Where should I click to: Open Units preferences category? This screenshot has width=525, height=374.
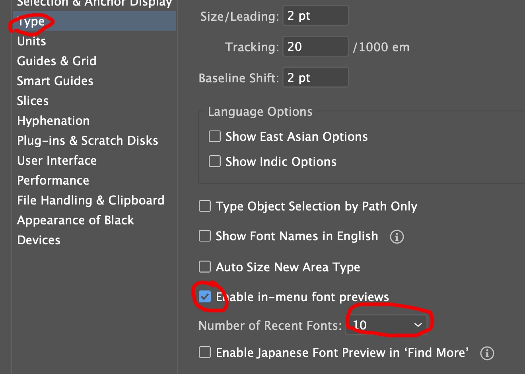coord(31,41)
